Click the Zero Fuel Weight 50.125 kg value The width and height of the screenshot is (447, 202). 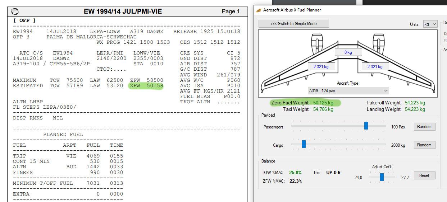point(323,103)
